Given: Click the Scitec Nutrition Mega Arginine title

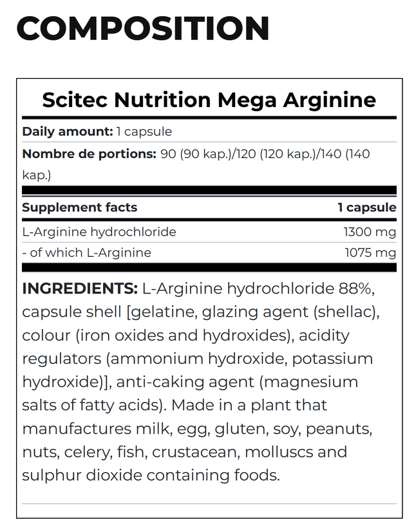Looking at the screenshot, I should point(209,100).
